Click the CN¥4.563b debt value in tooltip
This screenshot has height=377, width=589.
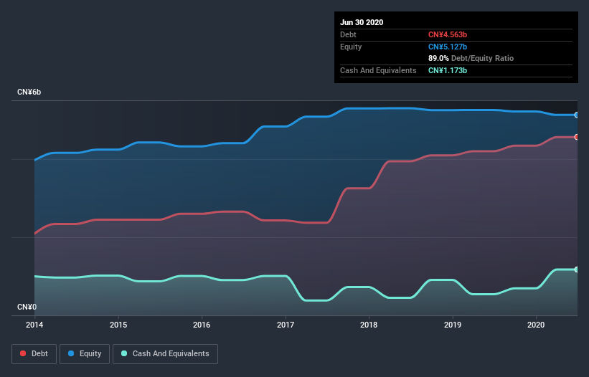click(448, 35)
